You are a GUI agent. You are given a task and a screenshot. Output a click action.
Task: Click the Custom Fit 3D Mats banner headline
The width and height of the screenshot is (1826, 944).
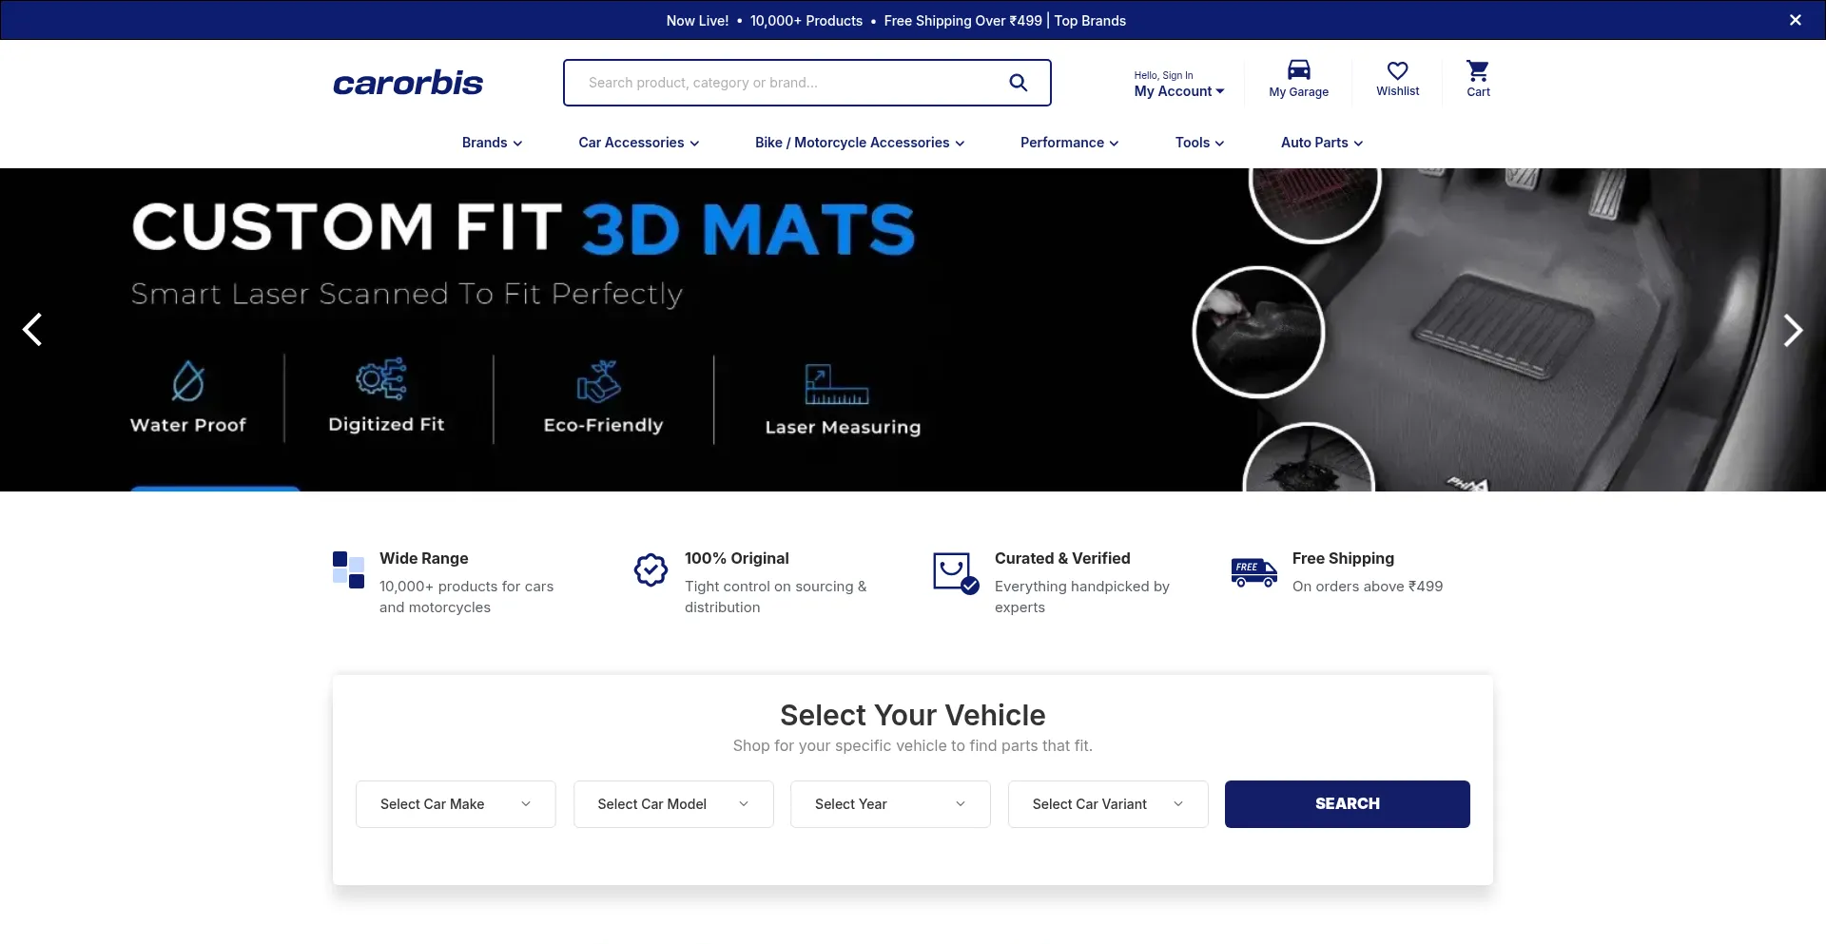coord(523,228)
